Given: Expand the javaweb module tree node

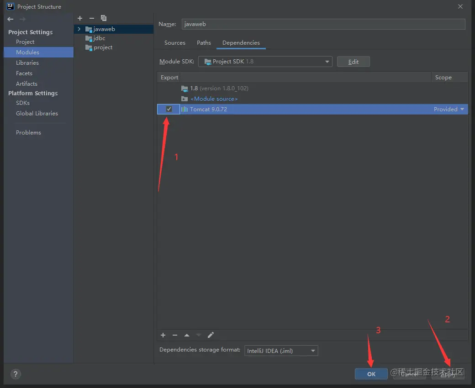Looking at the screenshot, I should click(79, 29).
